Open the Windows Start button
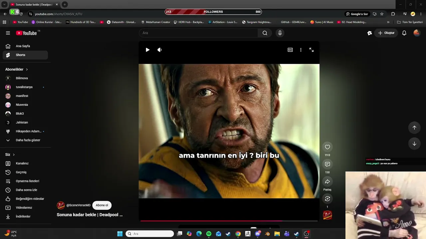This screenshot has height=239, width=426. (x=120, y=234)
